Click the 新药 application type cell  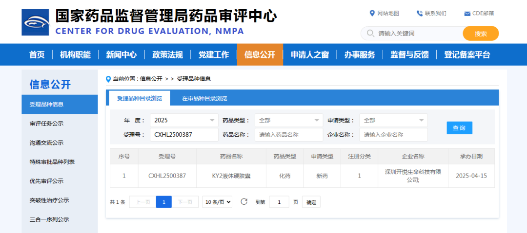[x=322, y=176]
